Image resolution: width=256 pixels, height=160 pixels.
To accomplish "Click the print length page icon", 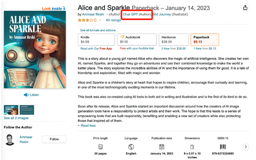I will (100, 147).
